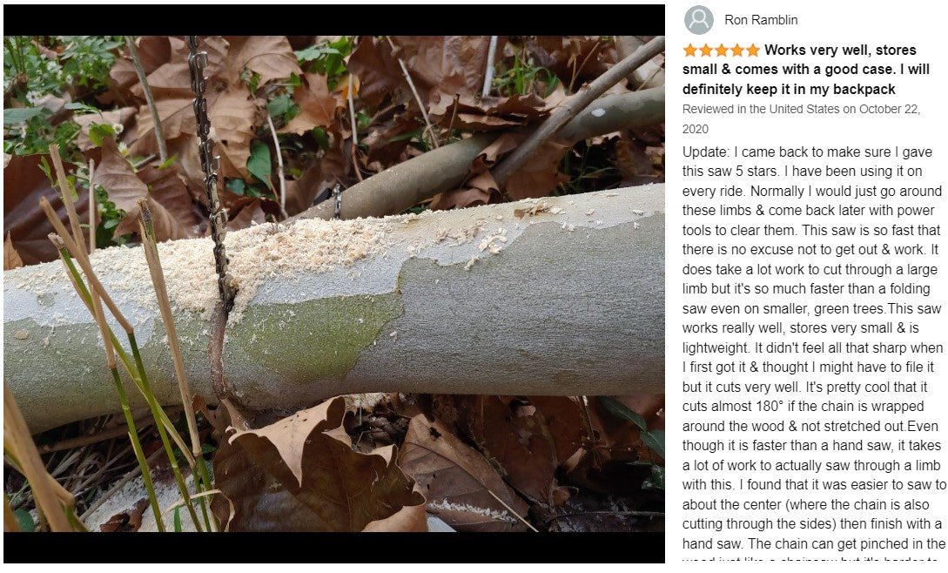948x573 pixels.
Task: Click the black bar below the photo
Action: pos(333,548)
